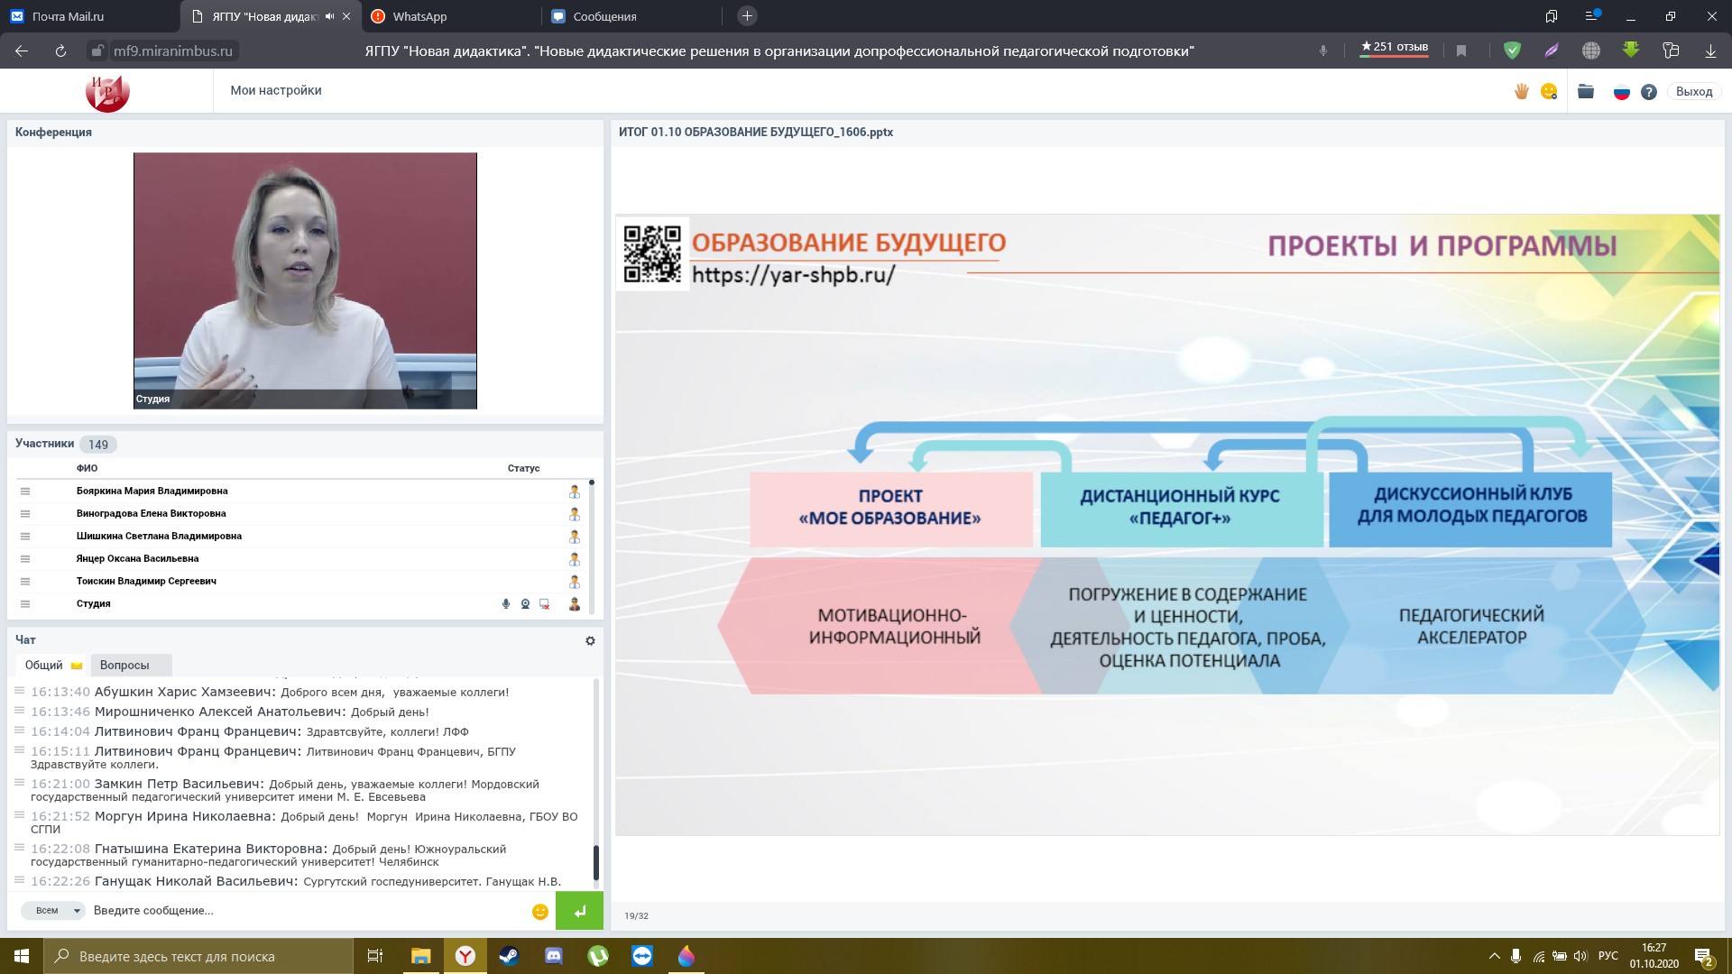Viewport: 1732px width, 974px height.
Task: Open Discord from the Windows taskbar
Action: pyautogui.click(x=554, y=956)
